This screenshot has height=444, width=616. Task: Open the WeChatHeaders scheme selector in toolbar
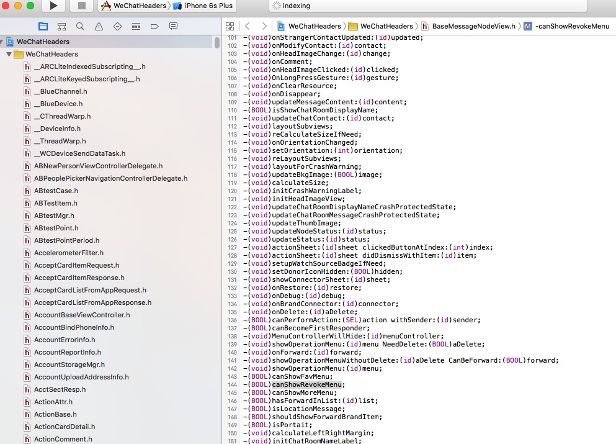[134, 6]
